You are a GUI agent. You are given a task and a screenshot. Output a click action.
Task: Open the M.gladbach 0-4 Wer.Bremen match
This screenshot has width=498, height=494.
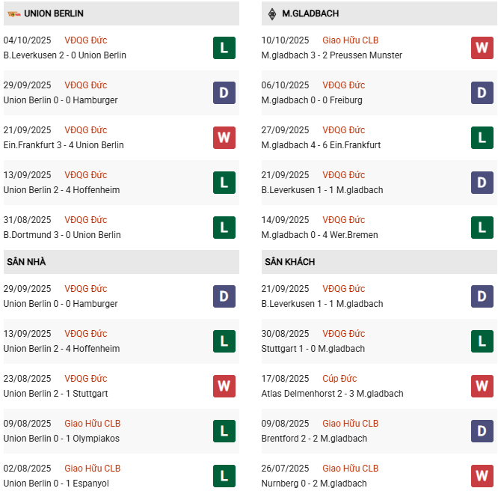click(x=319, y=235)
